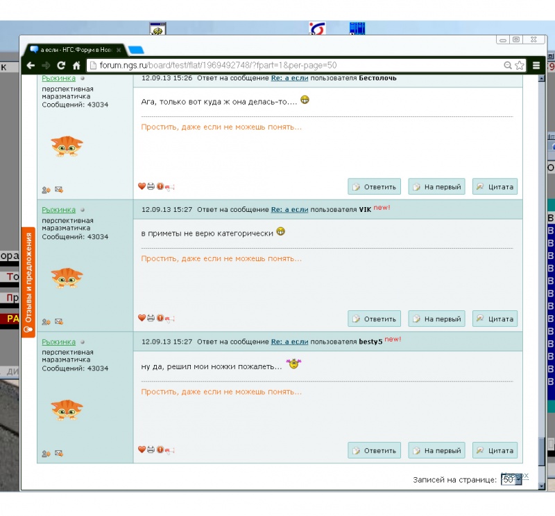Open 'Re: а если' link of VIK's message
This screenshot has width=555, height=516.
coord(289,210)
